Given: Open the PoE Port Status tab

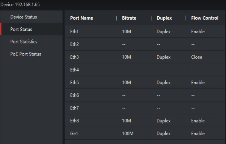Looking at the screenshot, I should (x=26, y=54).
